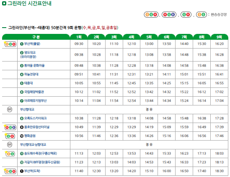This screenshot has height=177, width=230.
Task: Click the 구분 header cell
Action: point(36,37)
